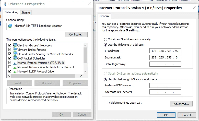Switch to the Networking tab
Viewport: 199px width, 121px height.
pos(11,12)
